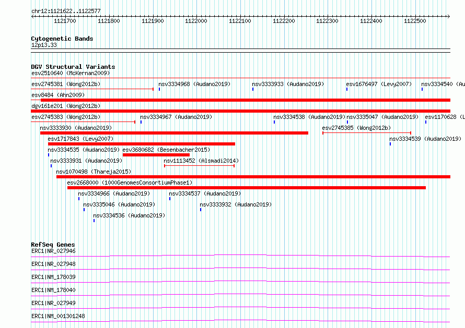Click the nsv3333930 (Audano2019) red bar
The width and height of the screenshot is (465, 328).
pyautogui.click(x=175, y=133)
